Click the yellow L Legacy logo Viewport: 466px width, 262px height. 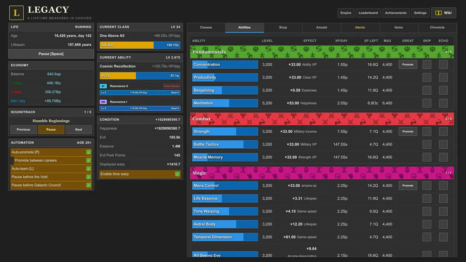pos(16,13)
